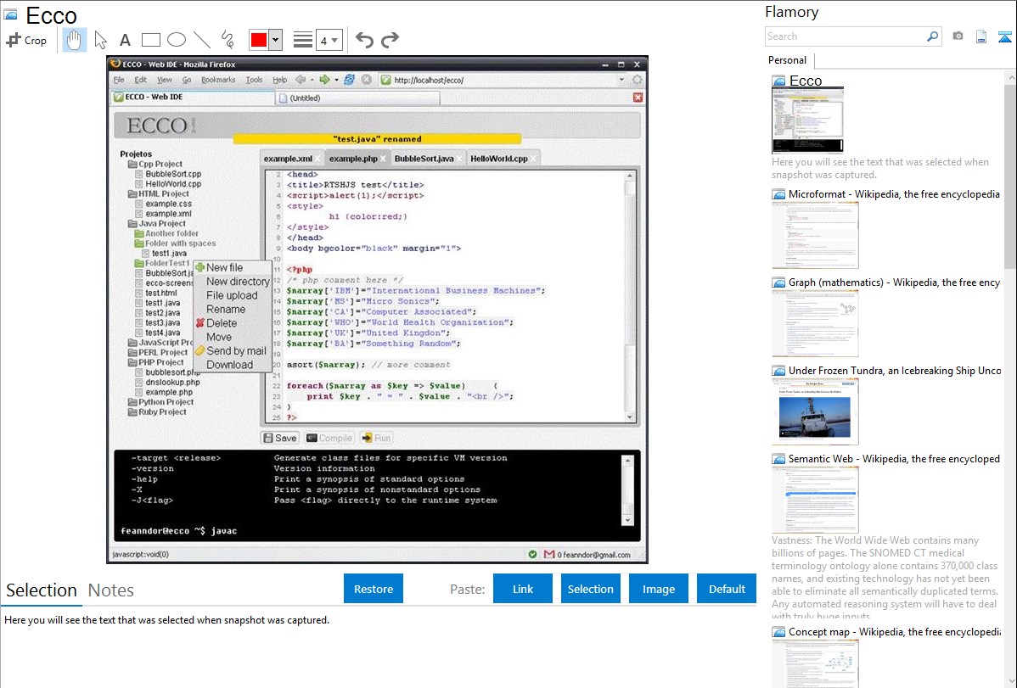Pick the rectangle shape tool
Screen dimensions: 1017x688
pos(150,40)
